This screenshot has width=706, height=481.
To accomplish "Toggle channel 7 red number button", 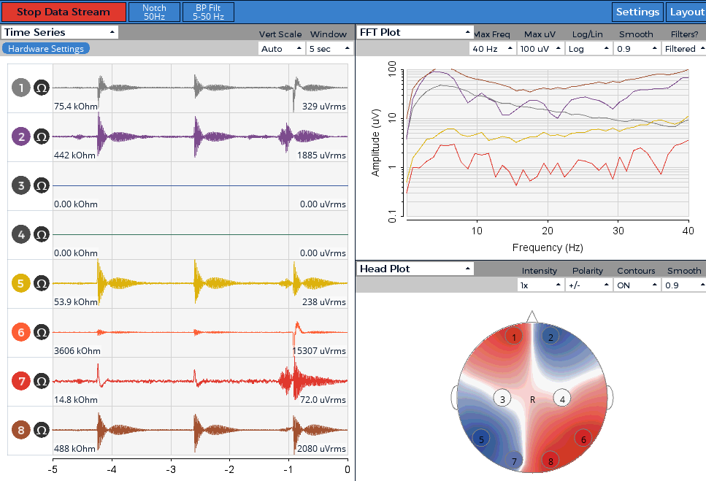I will click(20, 381).
